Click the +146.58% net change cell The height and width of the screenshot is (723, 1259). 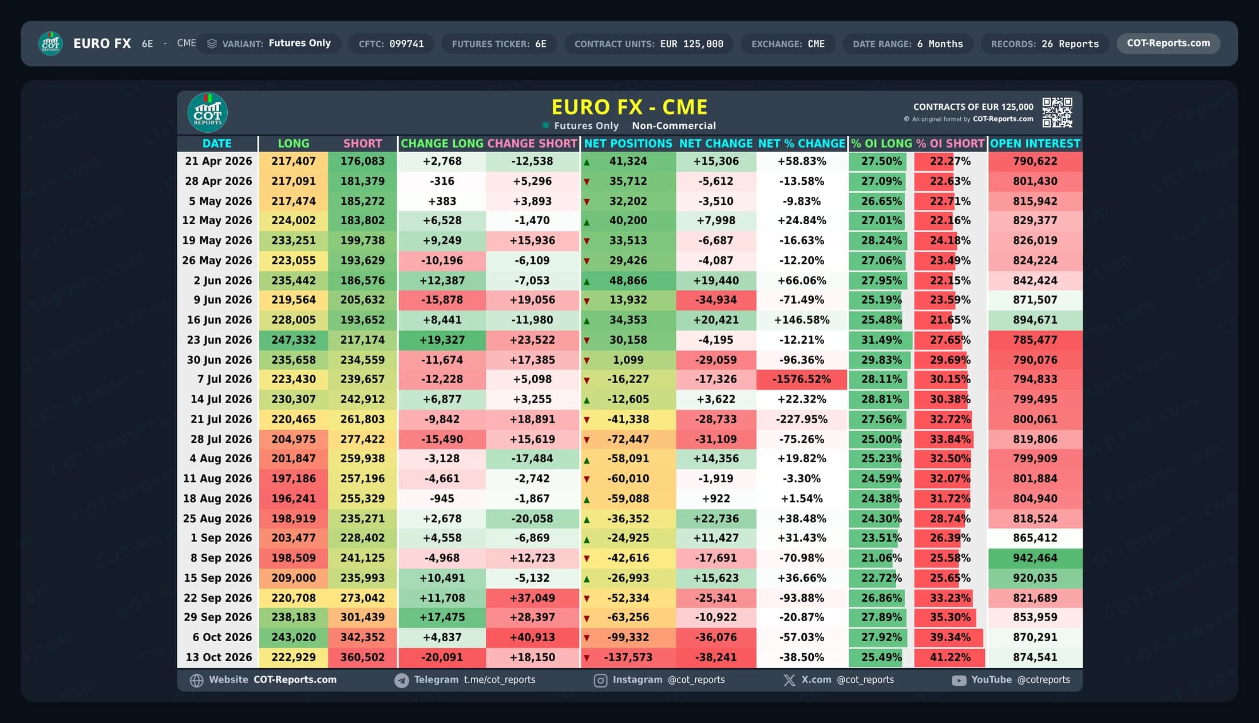(x=801, y=320)
